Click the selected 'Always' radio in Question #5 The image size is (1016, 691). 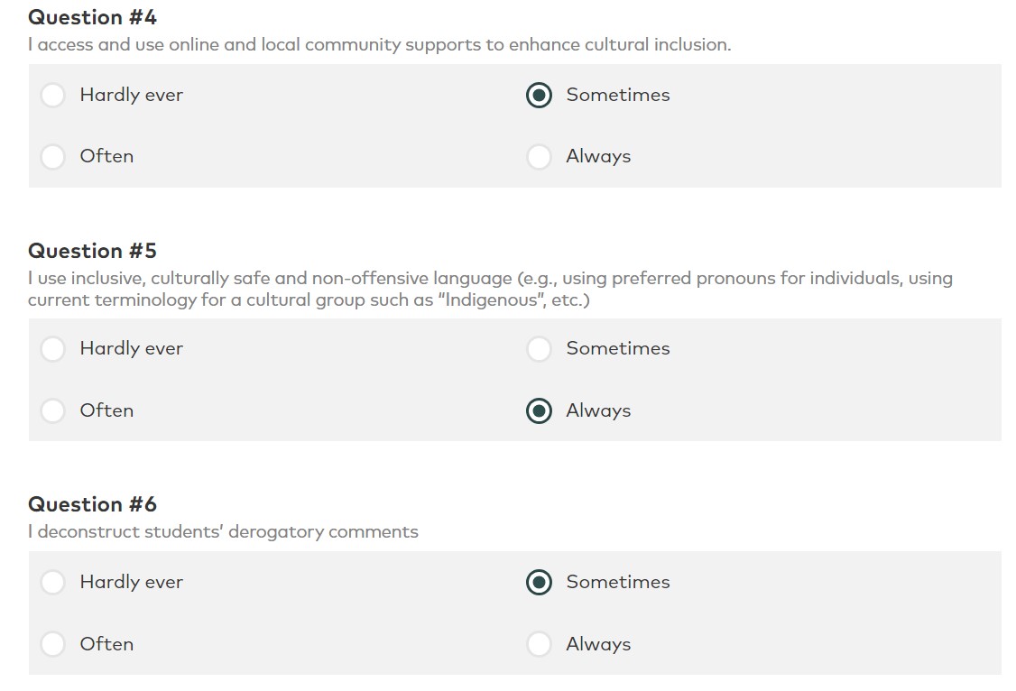pos(539,410)
